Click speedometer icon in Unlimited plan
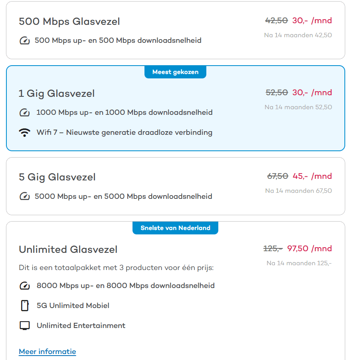The width and height of the screenshot is (352, 360). click(25, 286)
